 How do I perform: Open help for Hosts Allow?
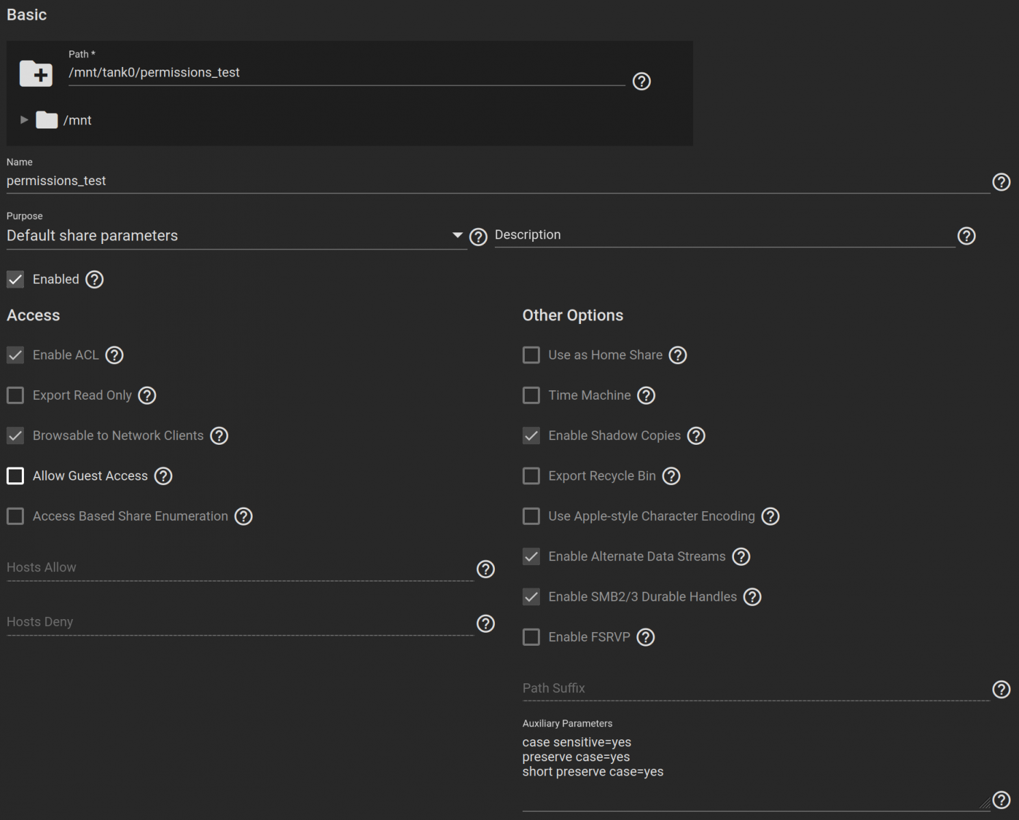(485, 569)
